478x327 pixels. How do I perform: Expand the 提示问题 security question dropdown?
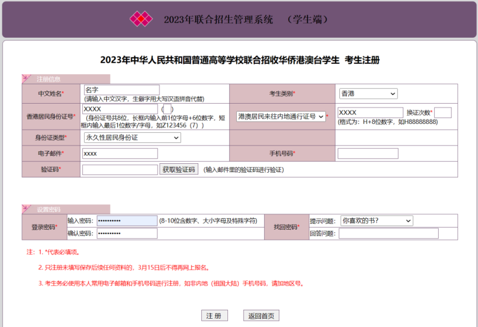click(x=376, y=221)
